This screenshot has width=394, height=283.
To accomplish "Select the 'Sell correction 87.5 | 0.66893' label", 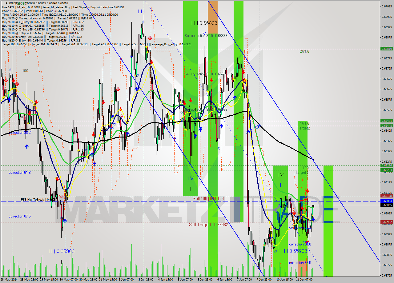I will coord(206,36).
